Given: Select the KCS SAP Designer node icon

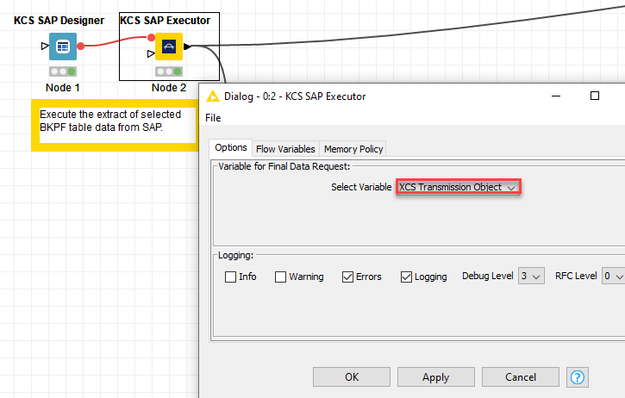Looking at the screenshot, I should point(63,47).
